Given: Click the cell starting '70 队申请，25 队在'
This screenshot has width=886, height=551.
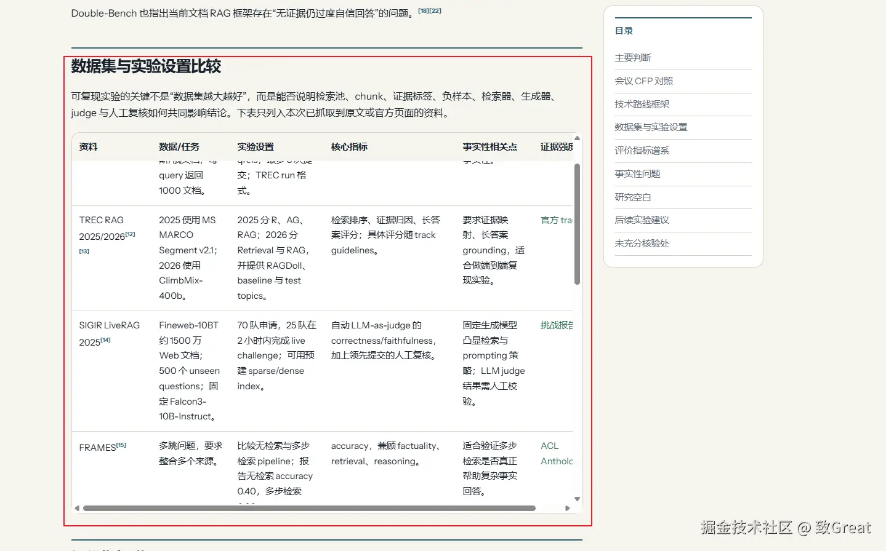Looking at the screenshot, I should pyautogui.click(x=276, y=371).
